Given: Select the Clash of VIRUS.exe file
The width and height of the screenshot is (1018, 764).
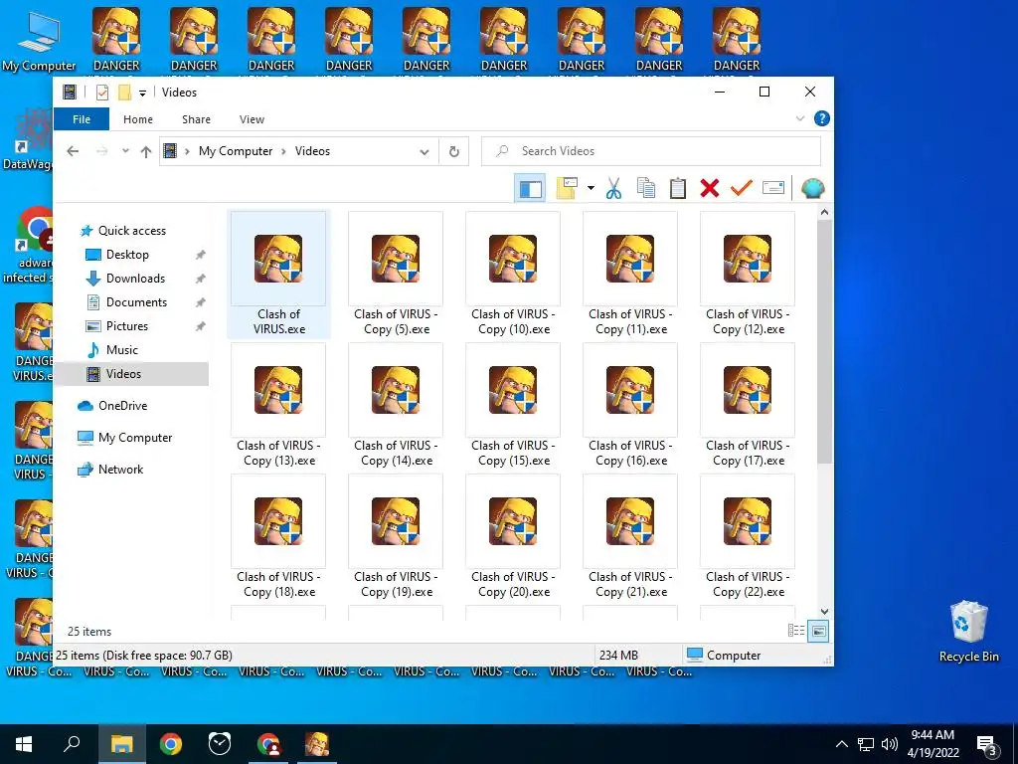Looking at the screenshot, I should tap(278, 275).
